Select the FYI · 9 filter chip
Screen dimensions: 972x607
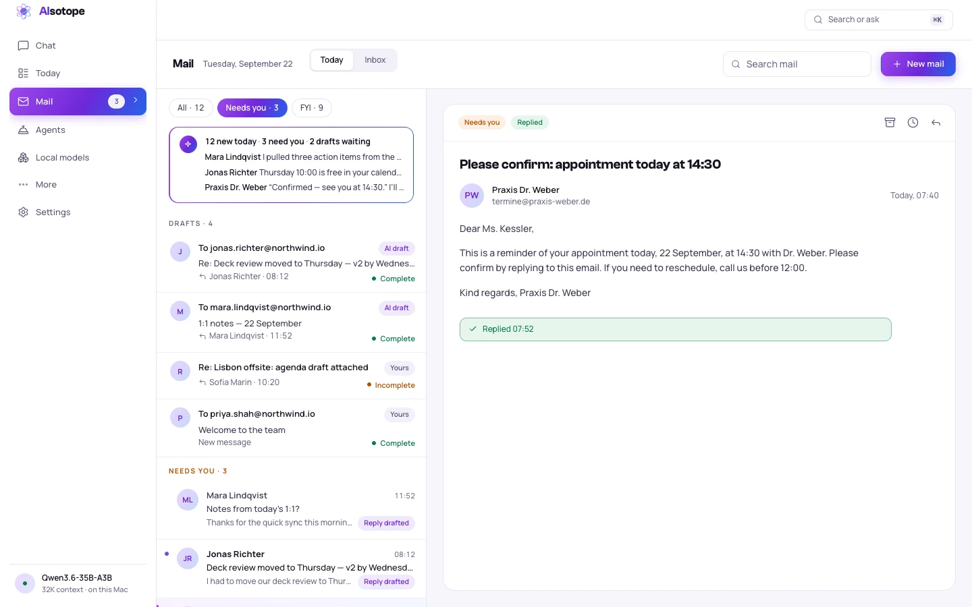pyautogui.click(x=312, y=108)
